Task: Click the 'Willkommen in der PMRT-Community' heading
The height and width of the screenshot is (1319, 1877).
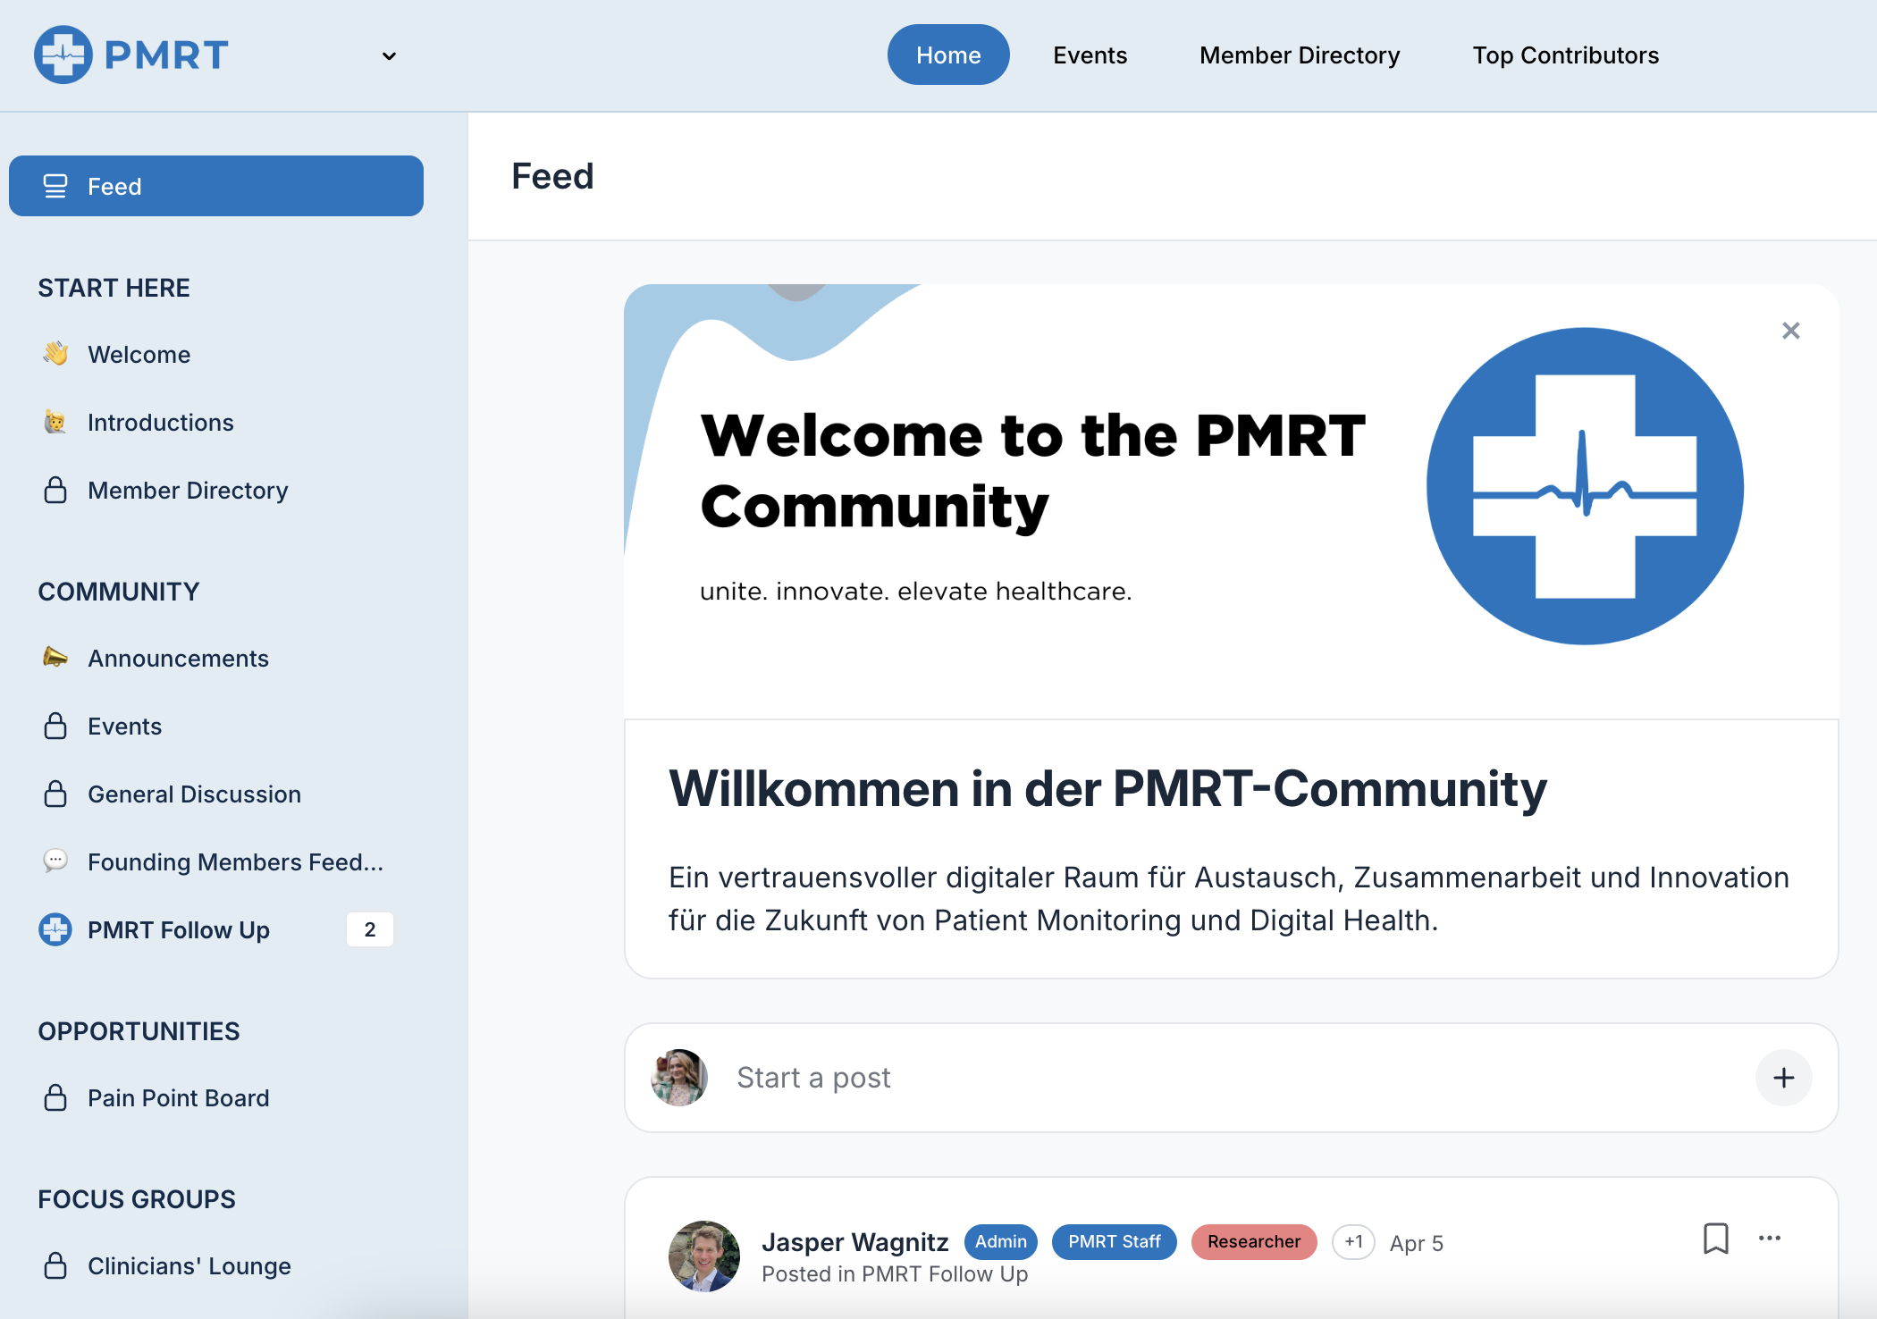Action: (x=1107, y=789)
